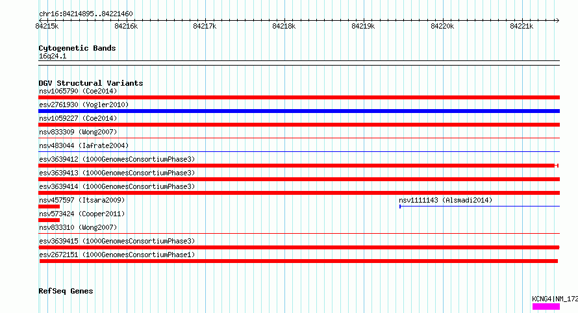
Task: Select variant label esv3639412 (1000GenomesConsortiumPhase3)
Action: pyautogui.click(x=117, y=159)
